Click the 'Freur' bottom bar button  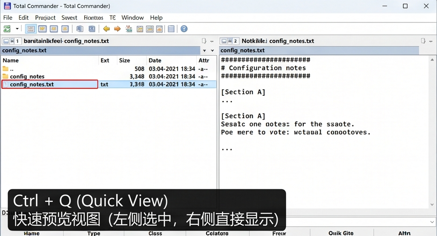(x=279, y=233)
